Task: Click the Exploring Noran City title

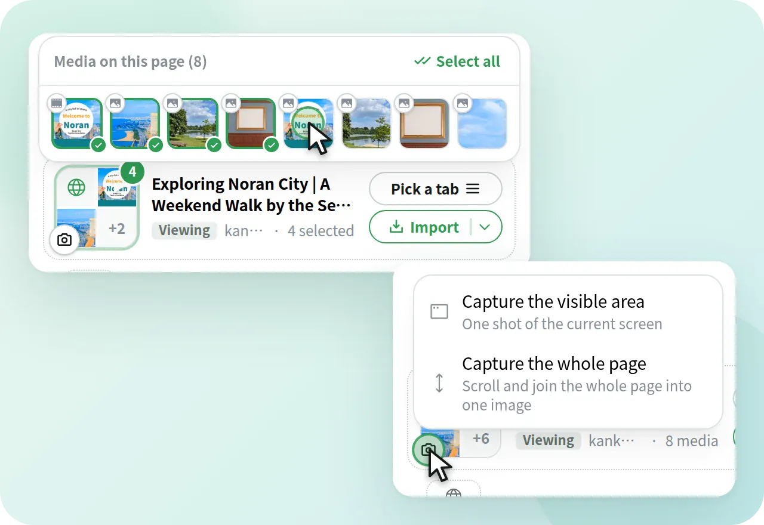Action: [x=251, y=194]
